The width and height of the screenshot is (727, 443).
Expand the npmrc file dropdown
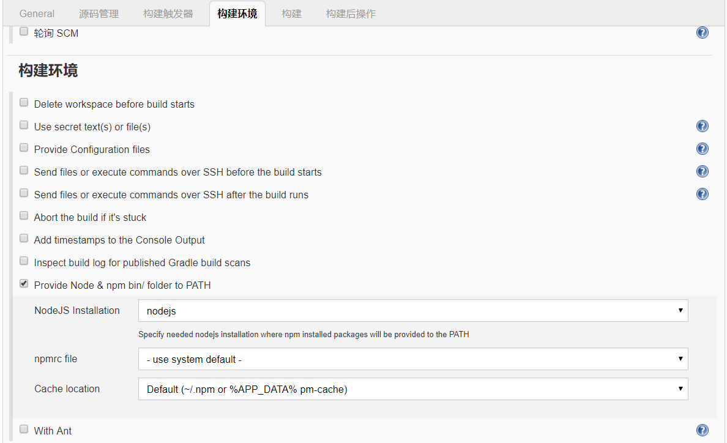pos(413,359)
